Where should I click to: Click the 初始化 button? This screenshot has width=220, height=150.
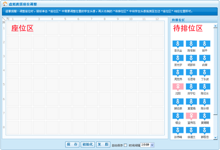[88, 145]
